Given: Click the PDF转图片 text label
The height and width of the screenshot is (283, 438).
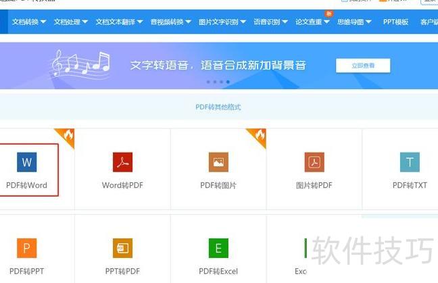Looking at the screenshot, I should point(218,185).
